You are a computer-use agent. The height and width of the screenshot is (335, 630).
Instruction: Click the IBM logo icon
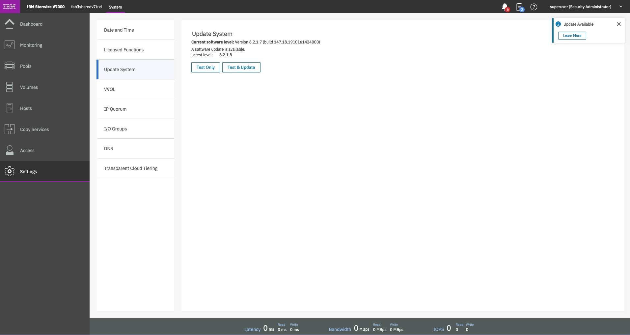10,7
